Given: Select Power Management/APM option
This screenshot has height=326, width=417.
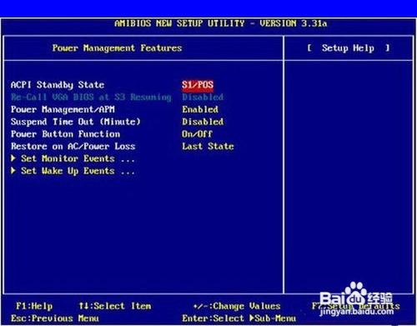Looking at the screenshot, I should [63, 109].
